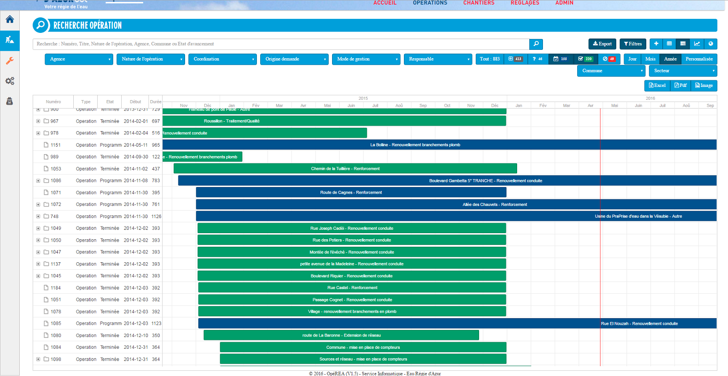Open the CHANTIERS menu
Image resolution: width=728 pixels, height=376 pixels.
point(479,3)
